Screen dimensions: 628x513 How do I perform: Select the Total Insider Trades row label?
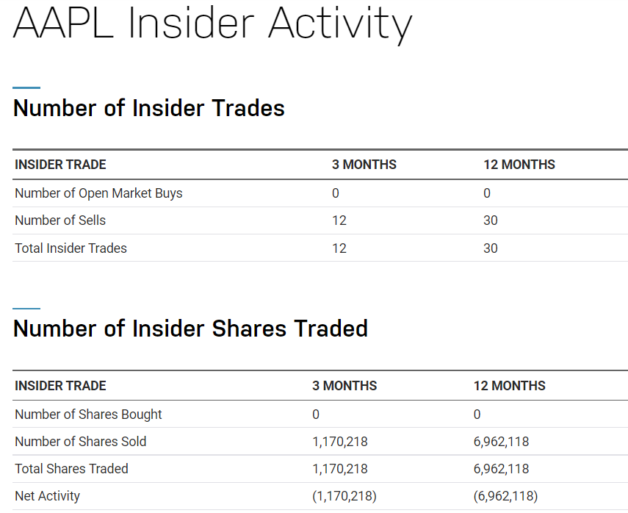pyautogui.click(x=71, y=248)
